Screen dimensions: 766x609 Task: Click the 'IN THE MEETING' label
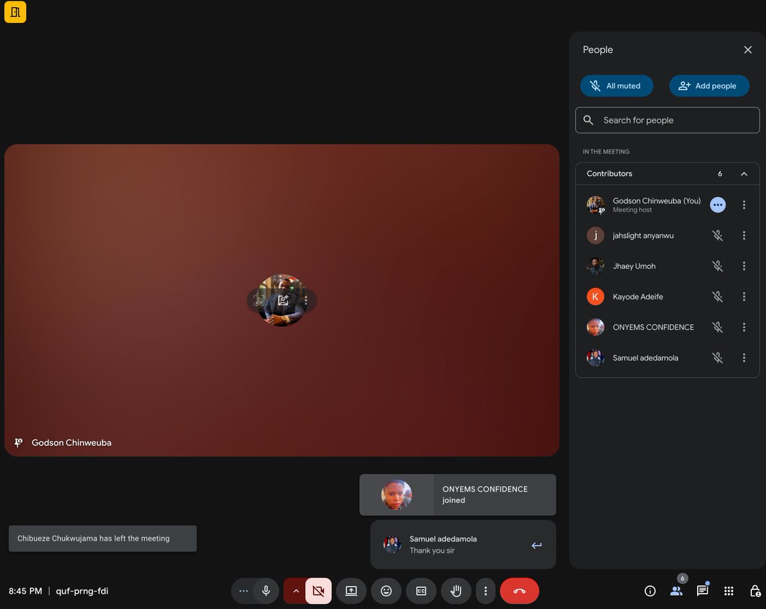click(606, 152)
